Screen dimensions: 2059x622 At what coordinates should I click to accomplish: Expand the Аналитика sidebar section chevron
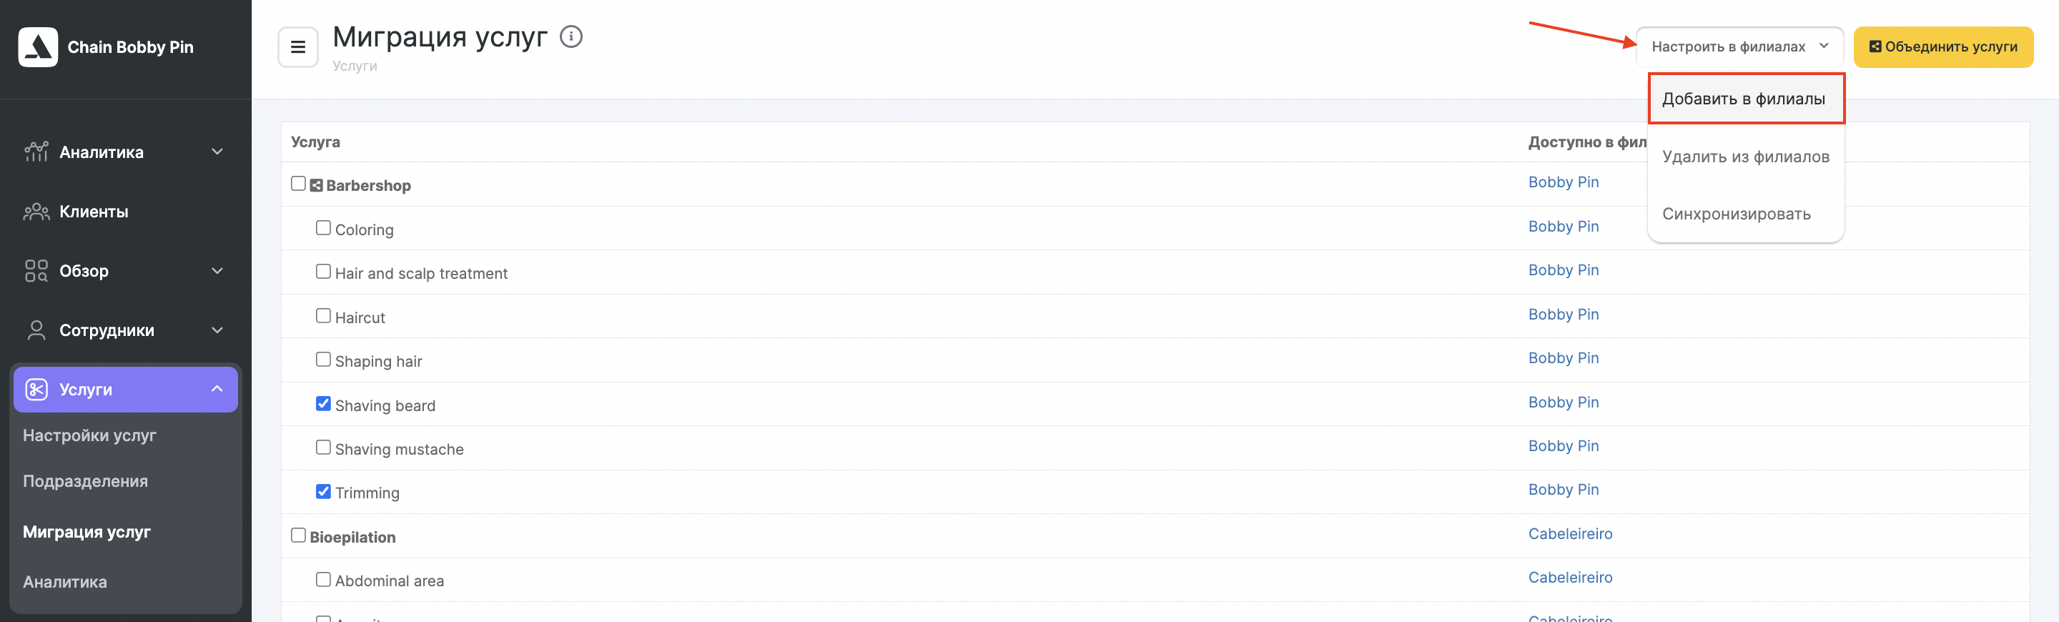click(217, 152)
